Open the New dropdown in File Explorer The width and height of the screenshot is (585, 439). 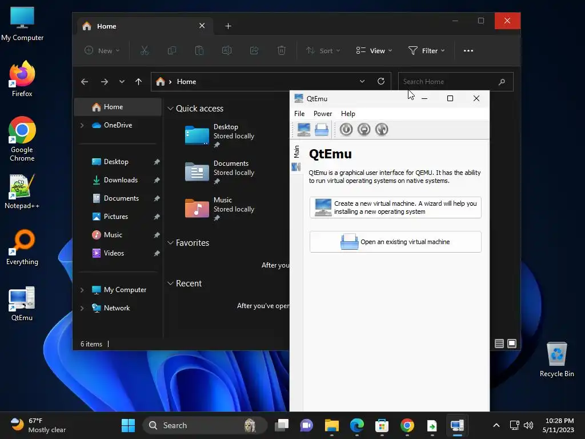point(102,50)
